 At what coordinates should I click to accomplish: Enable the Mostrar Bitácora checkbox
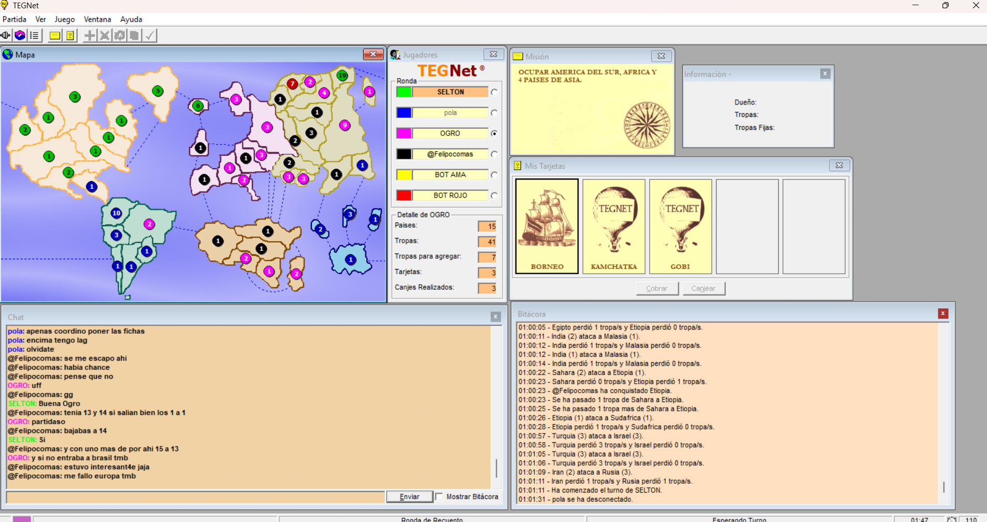click(x=439, y=497)
